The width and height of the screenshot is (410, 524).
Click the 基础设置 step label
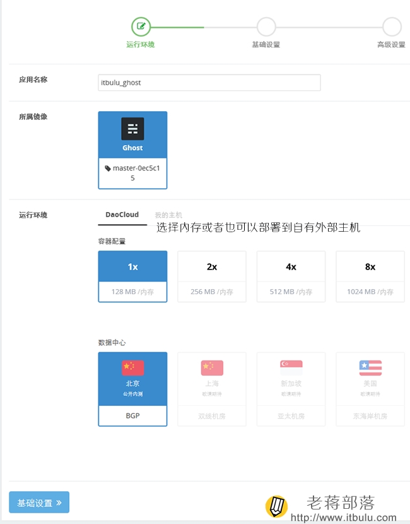[x=266, y=44]
